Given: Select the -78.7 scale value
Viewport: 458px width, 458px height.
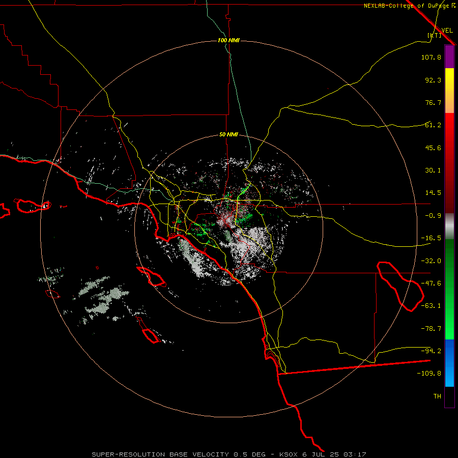Looking at the screenshot, I should point(431,329).
